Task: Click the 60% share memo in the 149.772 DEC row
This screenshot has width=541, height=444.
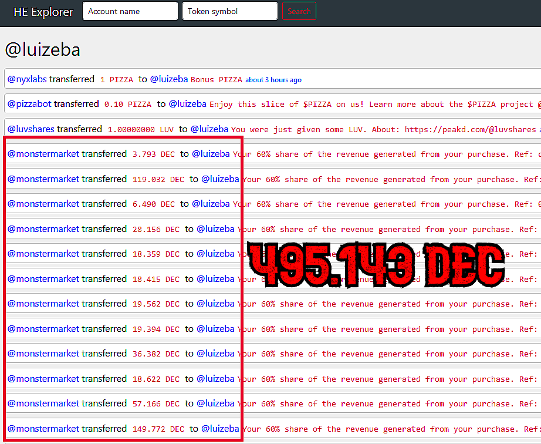Action: coord(391,429)
